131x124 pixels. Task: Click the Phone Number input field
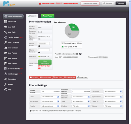44,50
